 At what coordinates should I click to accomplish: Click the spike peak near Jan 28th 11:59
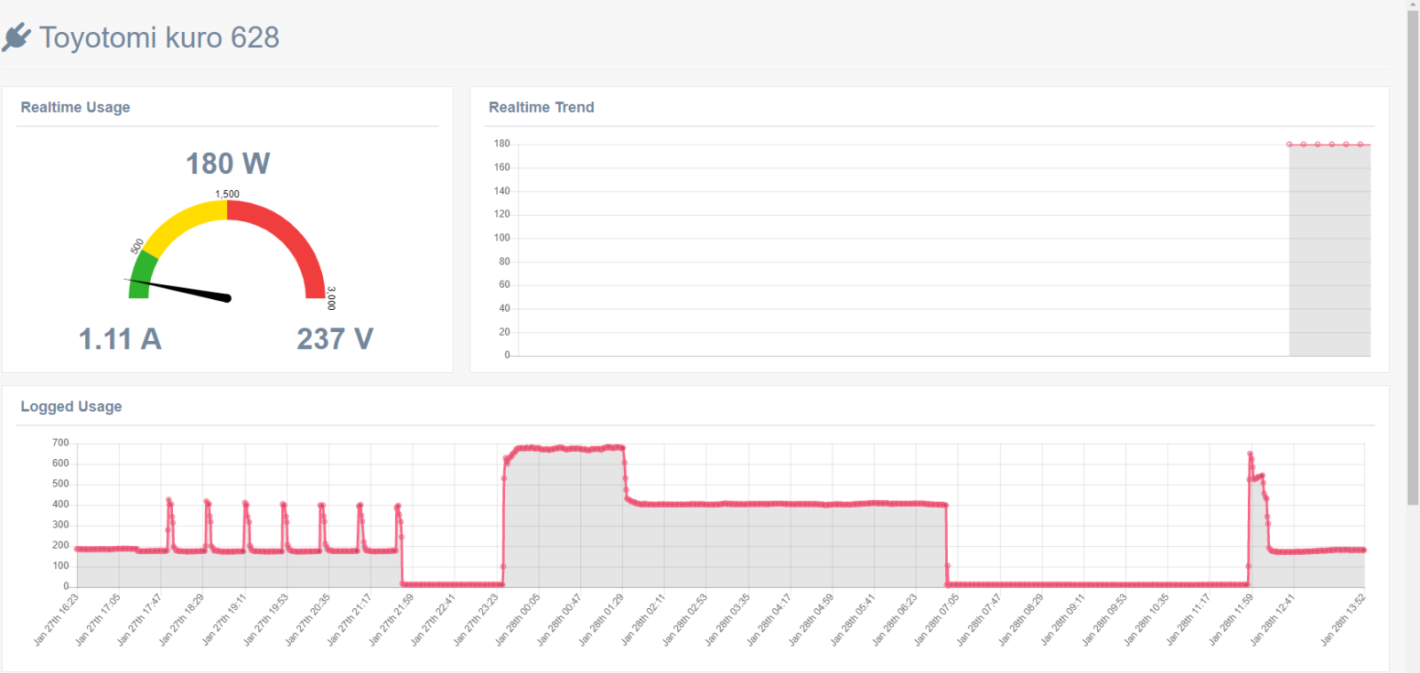click(1250, 455)
